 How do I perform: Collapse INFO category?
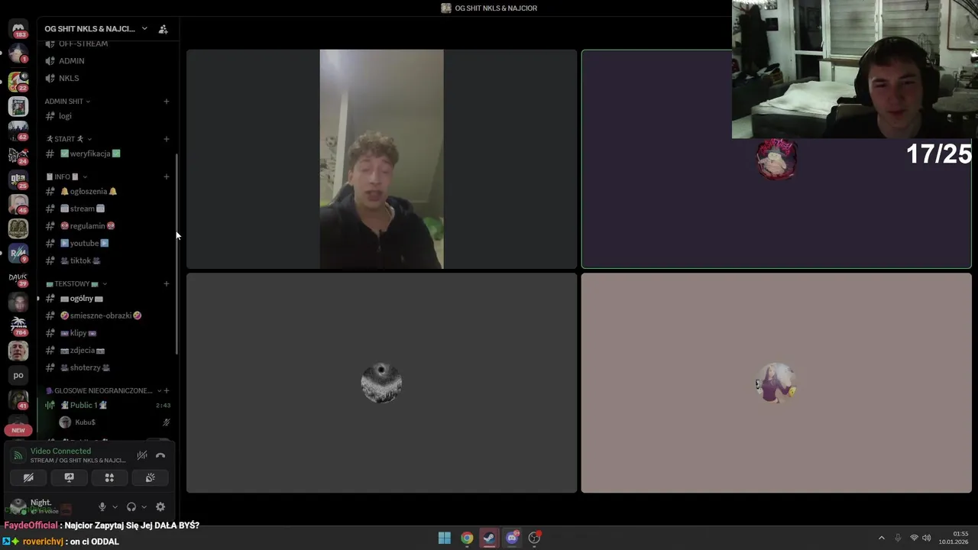tap(66, 176)
